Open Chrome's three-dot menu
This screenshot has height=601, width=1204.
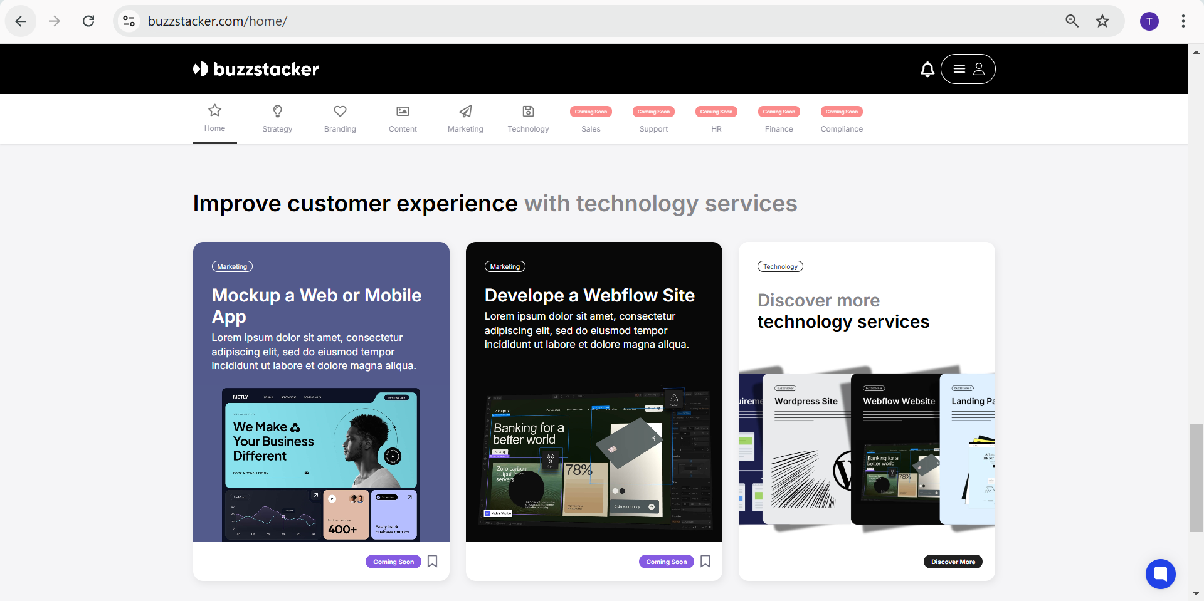tap(1183, 21)
